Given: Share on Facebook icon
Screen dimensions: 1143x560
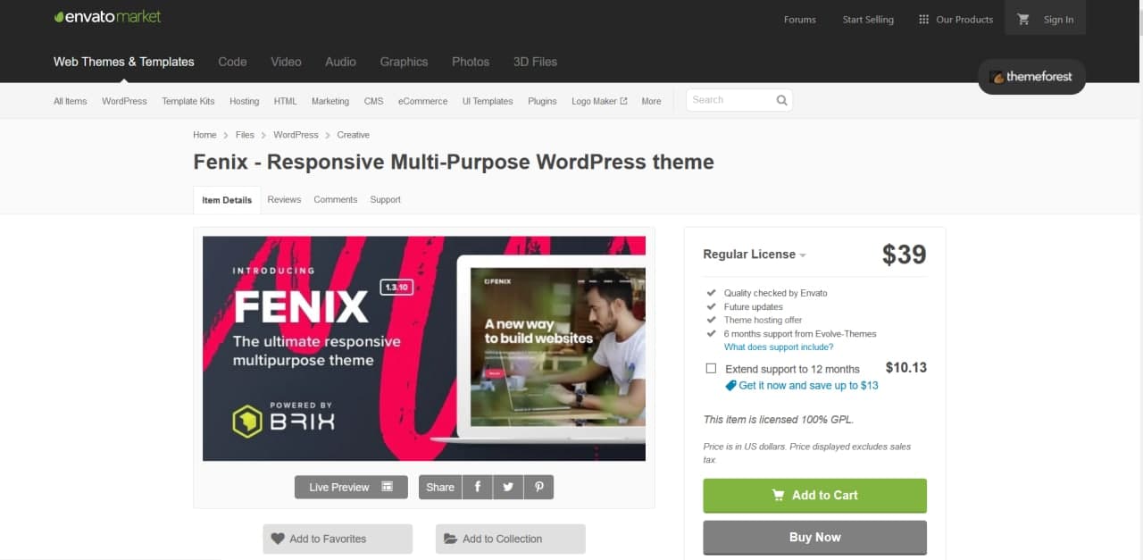Looking at the screenshot, I should [478, 487].
